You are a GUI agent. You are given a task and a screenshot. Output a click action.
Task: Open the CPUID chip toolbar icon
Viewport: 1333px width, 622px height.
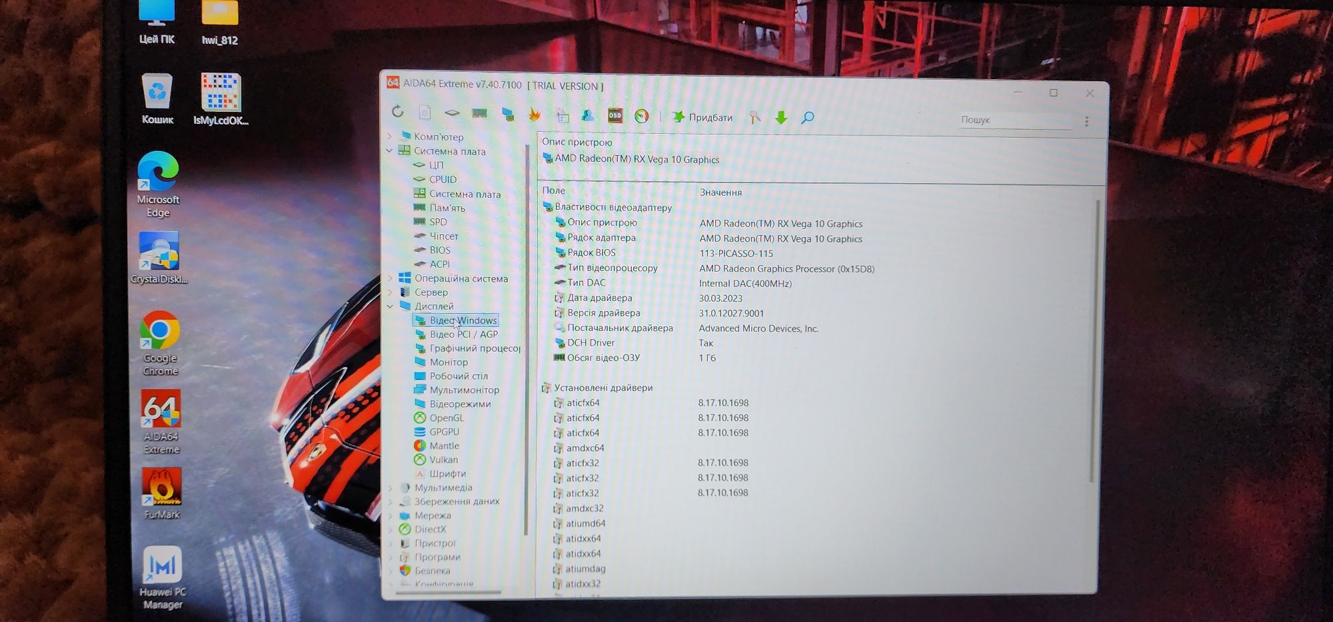click(x=453, y=113)
